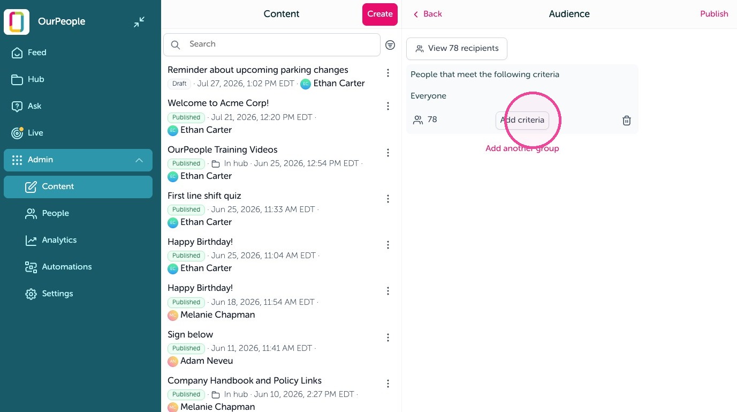Go to Hub in the sidebar
This screenshot has width=737, height=412.
click(36, 79)
